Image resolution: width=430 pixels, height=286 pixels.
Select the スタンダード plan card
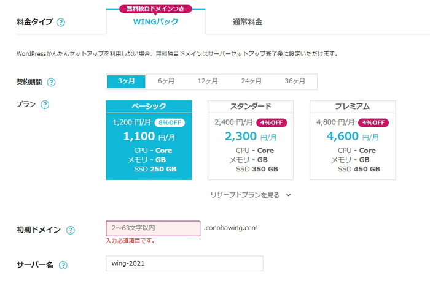tap(251, 140)
